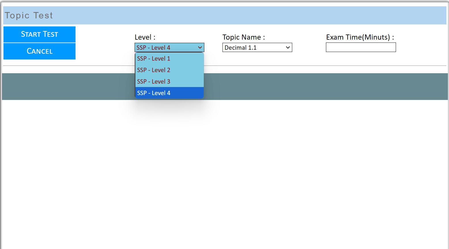Viewport: 449px width, 249px height.
Task: Click the Level dropdown chevron arrow
Action: [x=200, y=48]
